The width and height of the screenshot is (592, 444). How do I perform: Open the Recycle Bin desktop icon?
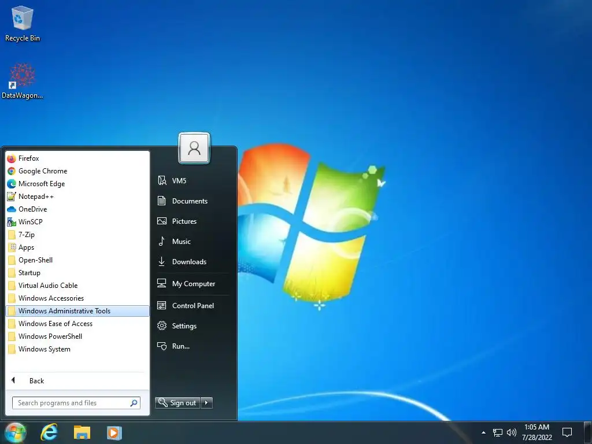(23, 24)
